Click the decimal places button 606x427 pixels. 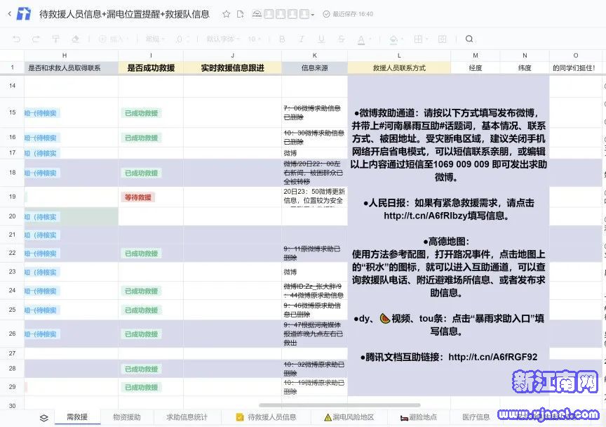[180, 39]
